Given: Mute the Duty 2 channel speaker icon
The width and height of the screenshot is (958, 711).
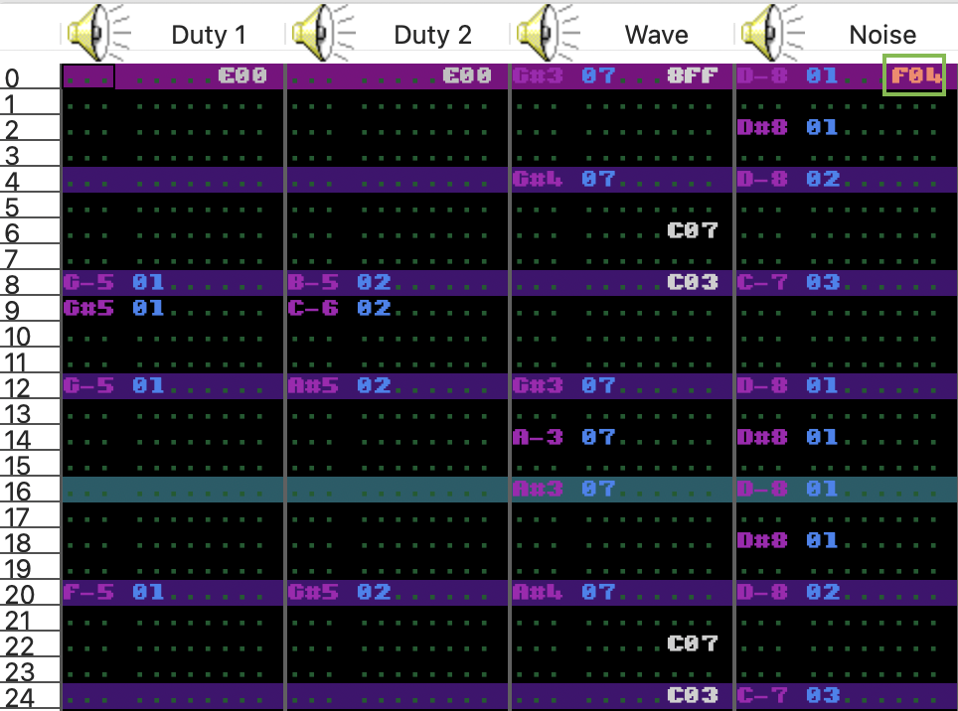Looking at the screenshot, I should click(x=323, y=33).
